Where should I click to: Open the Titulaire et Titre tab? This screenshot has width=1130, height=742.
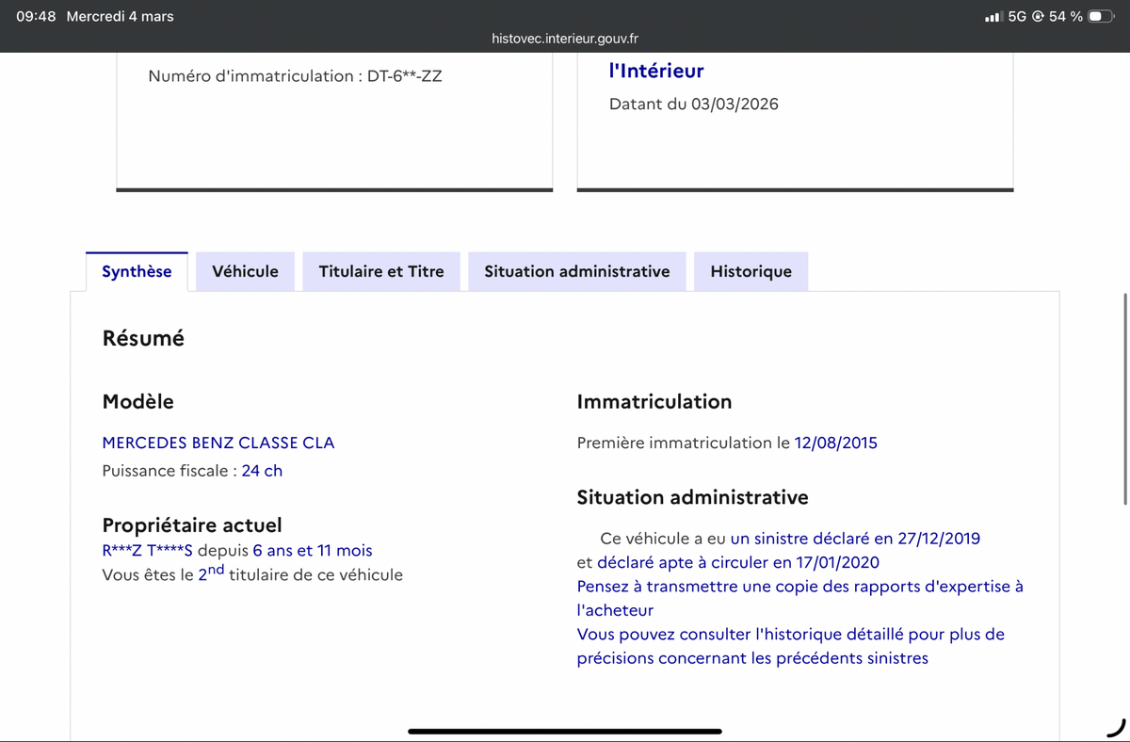coord(381,271)
